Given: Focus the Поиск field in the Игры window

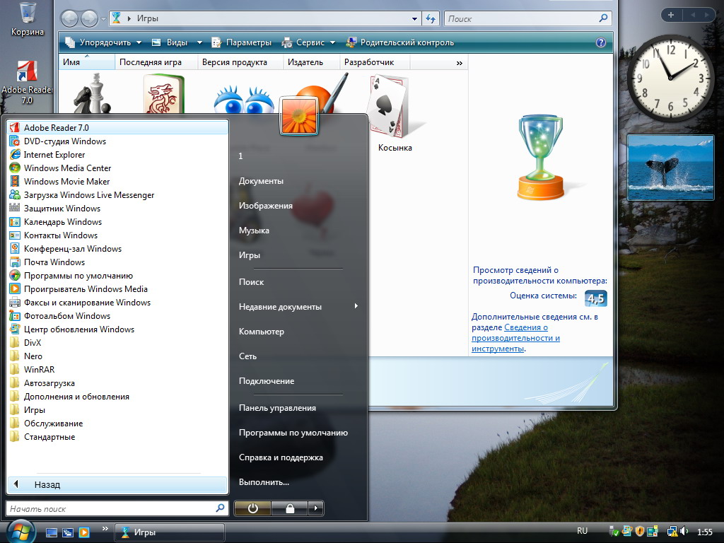Looking at the screenshot, I should click(x=527, y=18).
